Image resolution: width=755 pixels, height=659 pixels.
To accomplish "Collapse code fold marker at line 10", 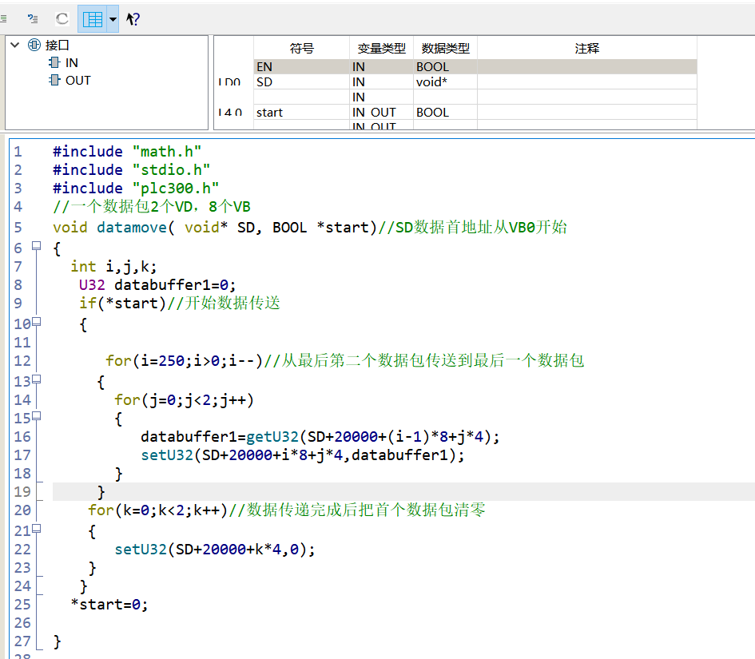I will [36, 322].
